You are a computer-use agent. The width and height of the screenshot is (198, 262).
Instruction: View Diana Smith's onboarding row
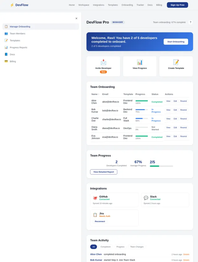168,128
